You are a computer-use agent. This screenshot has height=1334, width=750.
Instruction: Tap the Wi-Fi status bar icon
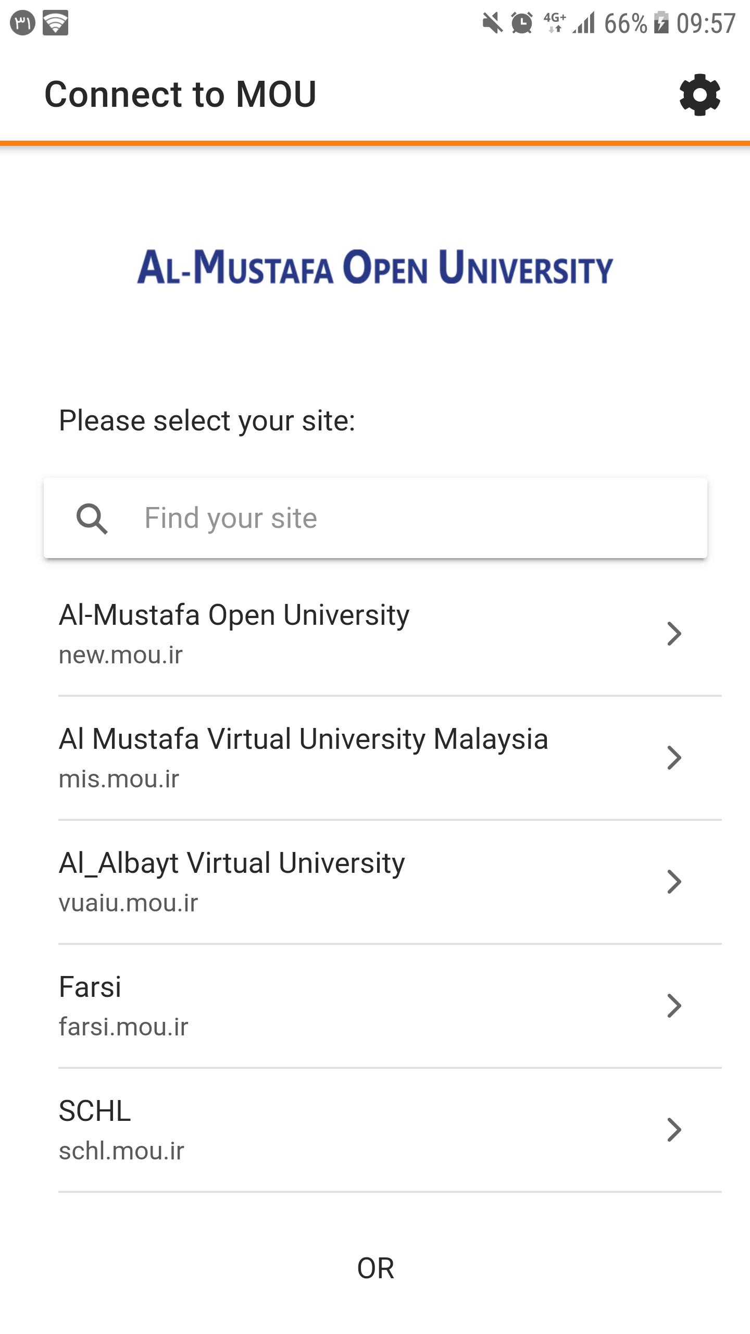[55, 23]
